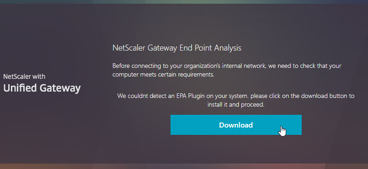Viewport: 368px width, 169px height.
Task: Click the 'We couldnt detect an EPA Plugin' message
Action: (236, 96)
